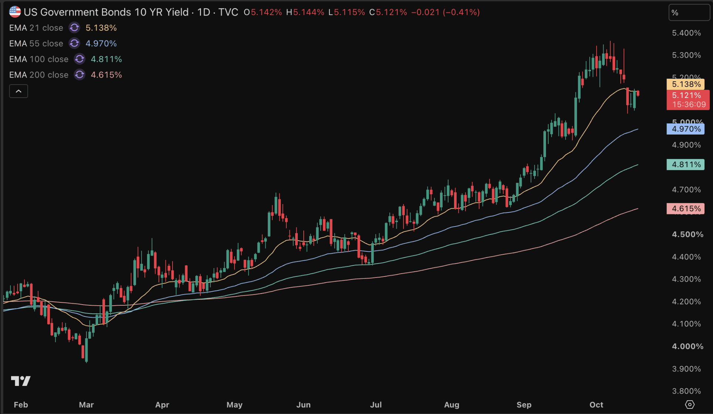
Task: Click the countdown timer 15:36:09
Action: click(689, 105)
